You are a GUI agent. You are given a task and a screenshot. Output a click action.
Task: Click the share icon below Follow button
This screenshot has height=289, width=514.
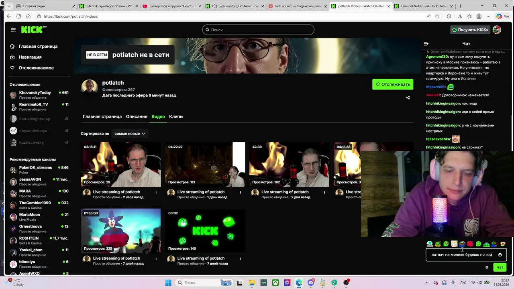click(x=408, y=98)
